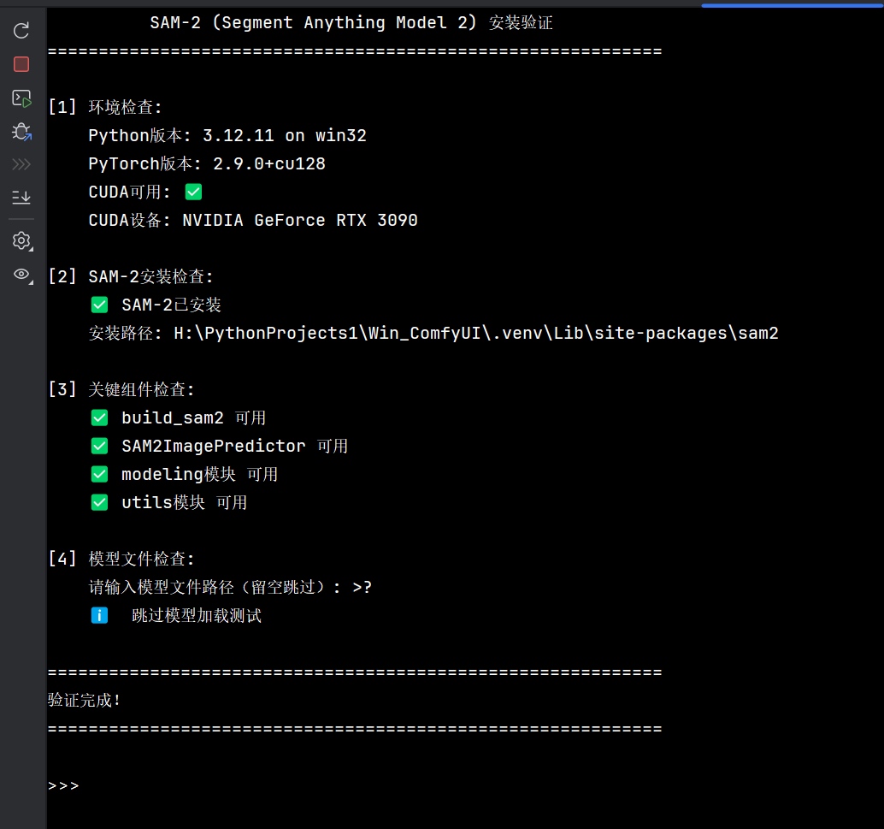884x829 pixels.
Task: Click the '[2] SAM-2安装检查:' heading
Action: click(x=131, y=276)
